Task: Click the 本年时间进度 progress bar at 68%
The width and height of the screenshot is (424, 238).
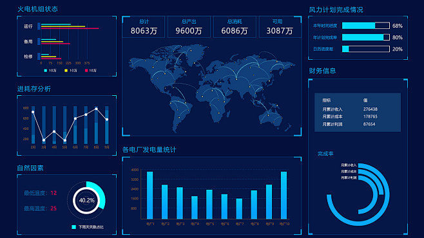Action: 365,26
